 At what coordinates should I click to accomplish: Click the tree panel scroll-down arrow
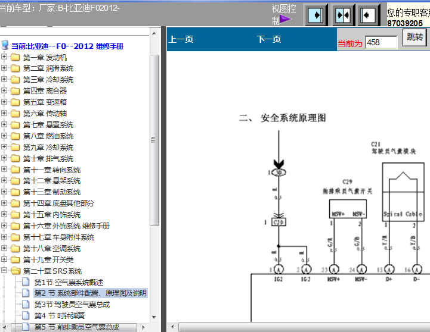coord(154,317)
